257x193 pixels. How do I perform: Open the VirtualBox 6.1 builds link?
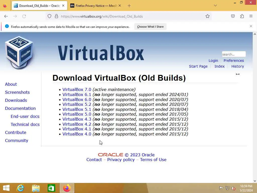77,94
